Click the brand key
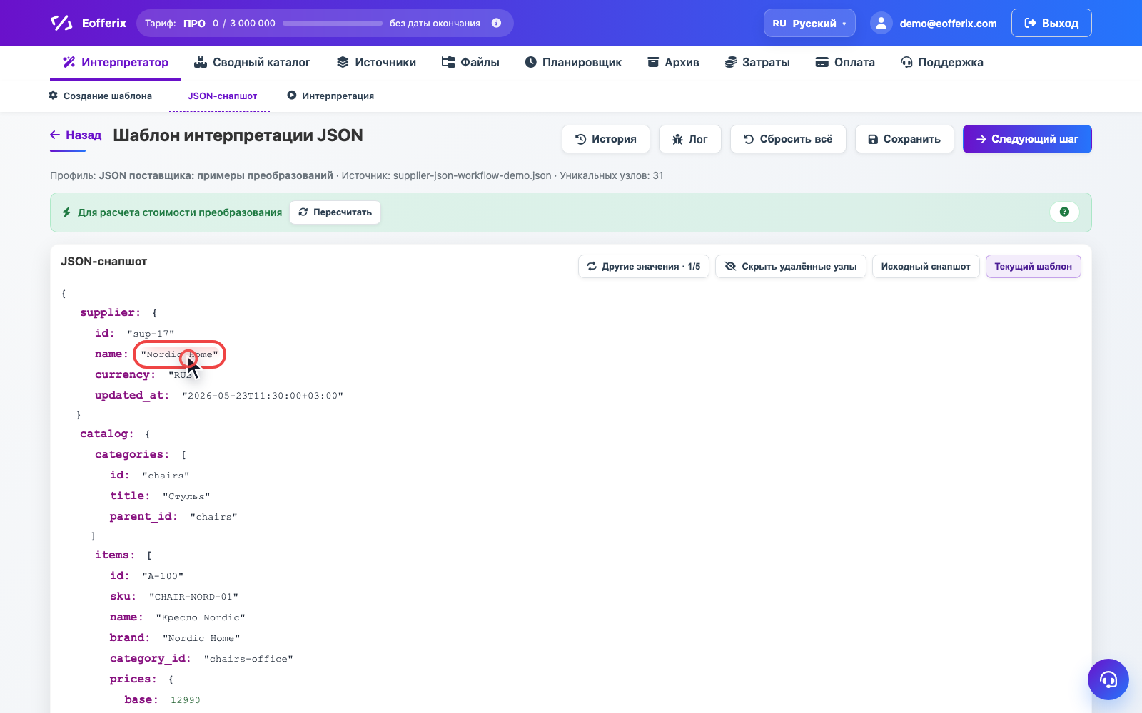This screenshot has width=1142, height=713. pyautogui.click(x=130, y=637)
